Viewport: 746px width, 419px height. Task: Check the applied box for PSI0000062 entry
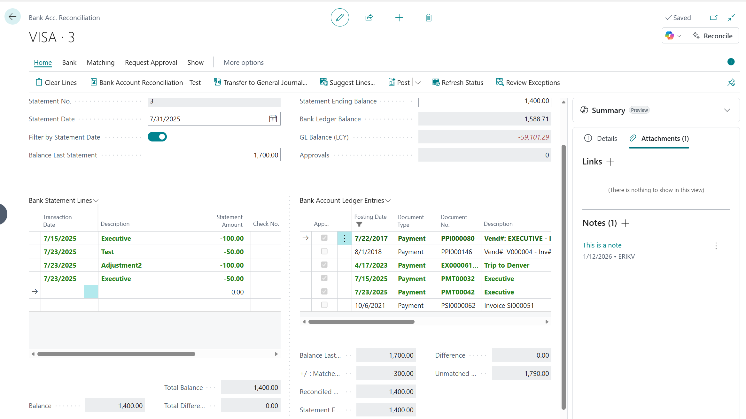click(x=324, y=305)
